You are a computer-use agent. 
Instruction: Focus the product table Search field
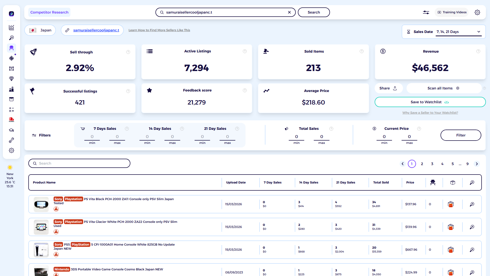[79, 163]
